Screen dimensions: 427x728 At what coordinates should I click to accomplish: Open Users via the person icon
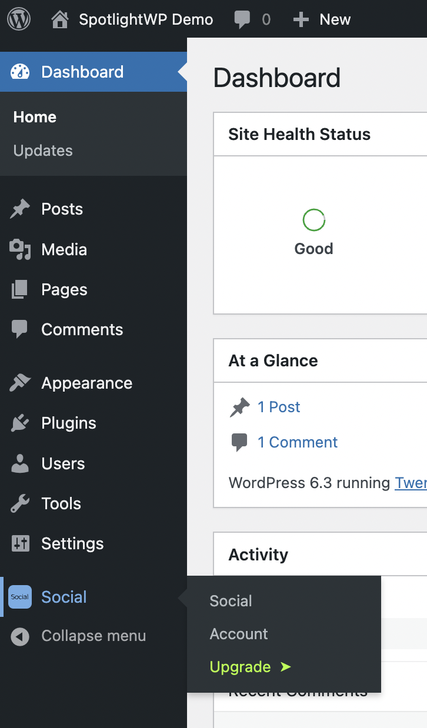[x=20, y=463]
